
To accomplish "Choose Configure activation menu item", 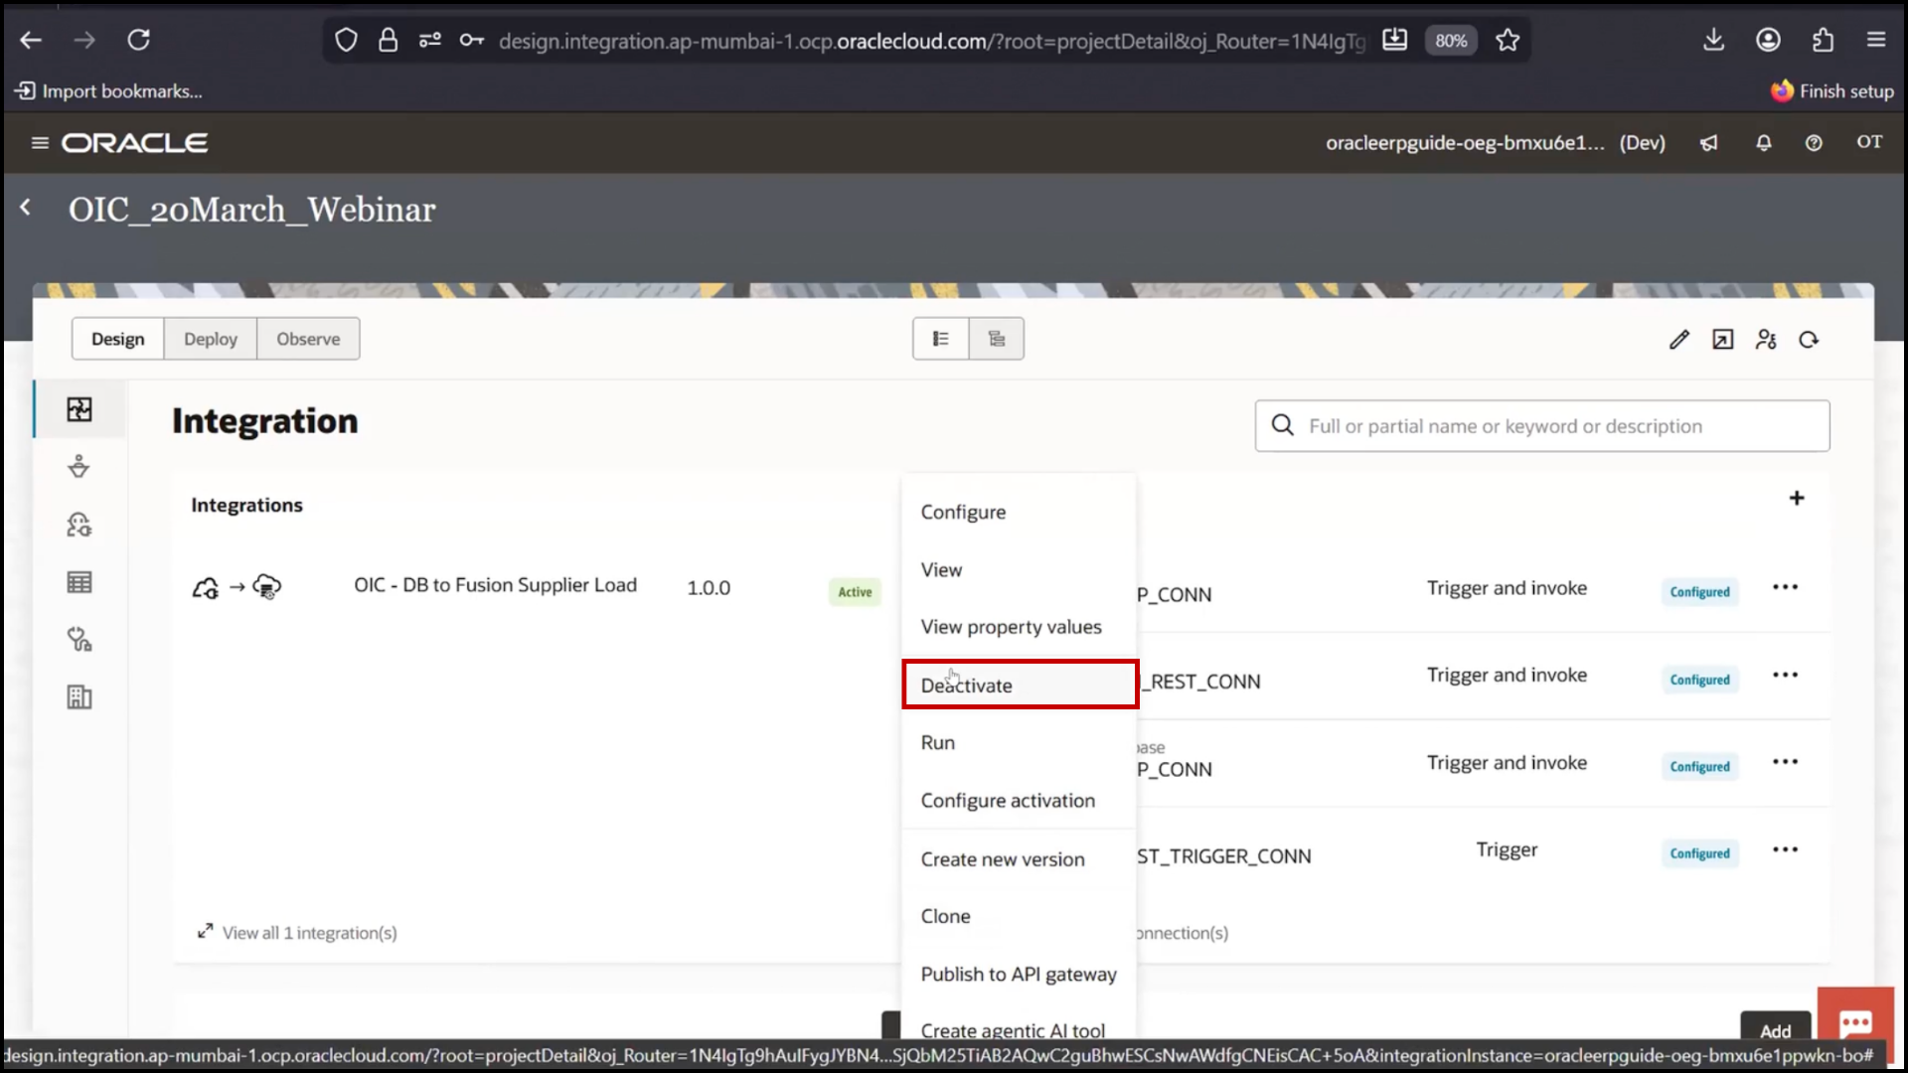I will 1019,801.
